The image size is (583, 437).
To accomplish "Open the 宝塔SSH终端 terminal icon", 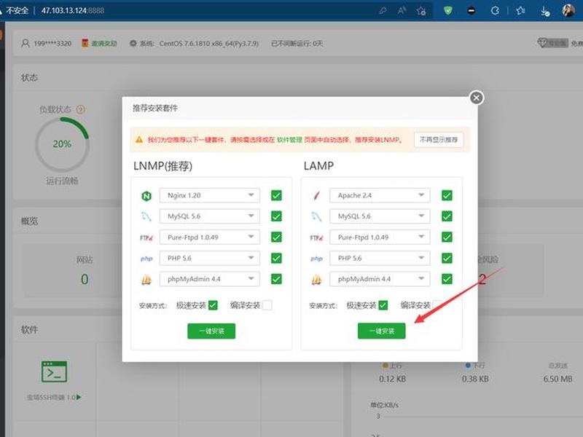I will pyautogui.click(x=54, y=371).
